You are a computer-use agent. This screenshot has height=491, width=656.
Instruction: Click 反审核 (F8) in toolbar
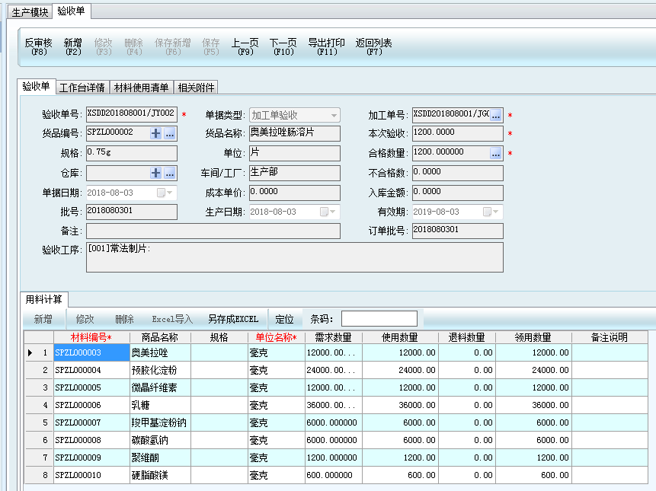pos(39,46)
